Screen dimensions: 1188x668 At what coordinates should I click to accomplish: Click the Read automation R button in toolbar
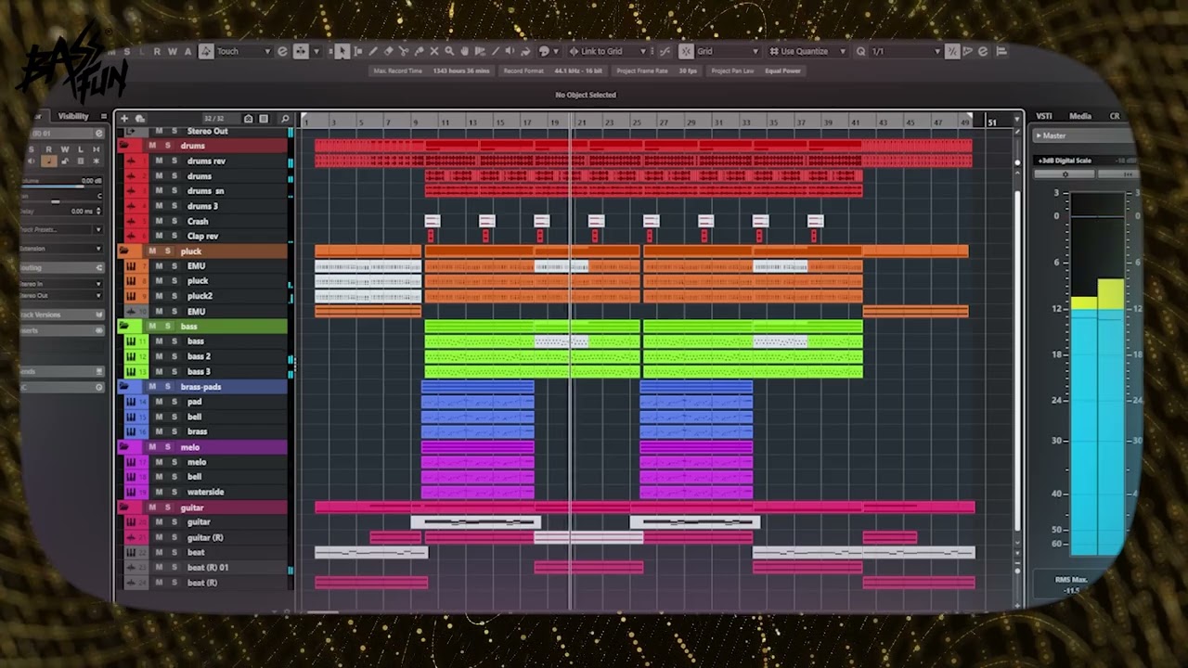pos(158,51)
